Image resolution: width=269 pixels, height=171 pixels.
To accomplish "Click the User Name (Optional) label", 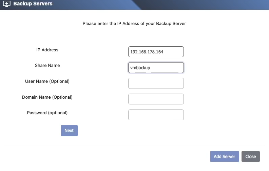I will (x=47, y=81).
